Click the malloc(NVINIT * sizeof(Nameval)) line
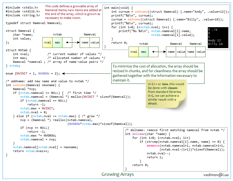 click(x=75, y=97)
